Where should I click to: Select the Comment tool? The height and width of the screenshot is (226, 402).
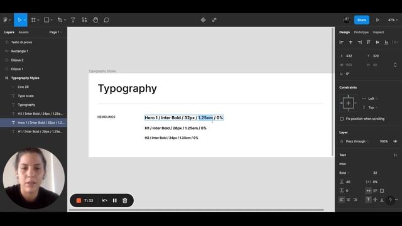106,19
